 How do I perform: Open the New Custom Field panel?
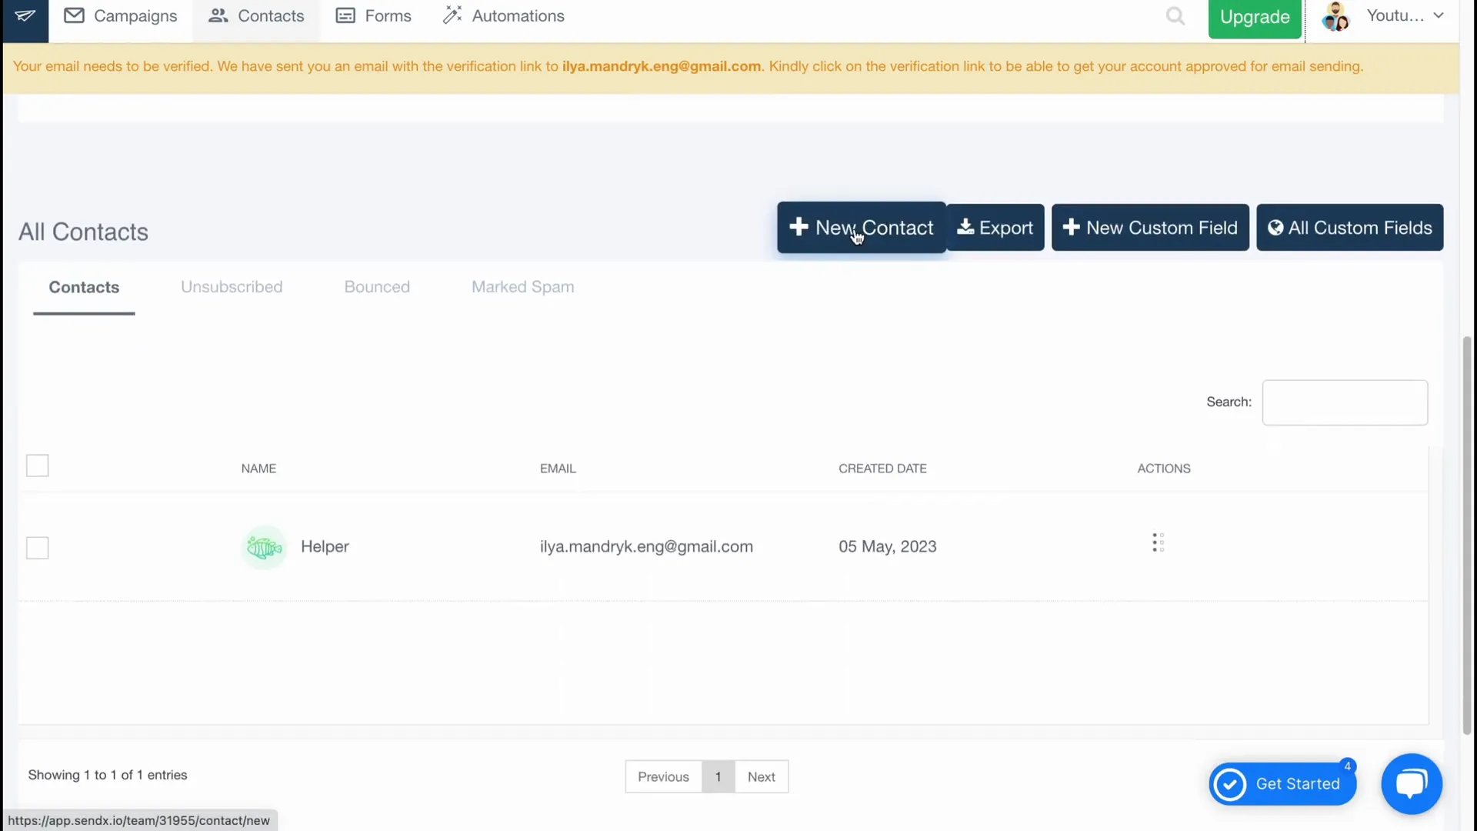[x=1149, y=227]
